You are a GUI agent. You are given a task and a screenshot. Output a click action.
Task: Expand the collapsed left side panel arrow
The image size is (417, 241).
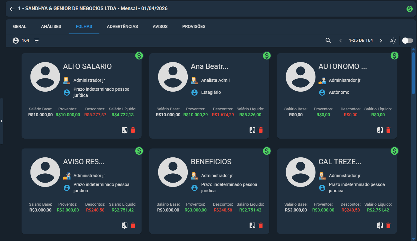(2, 121)
